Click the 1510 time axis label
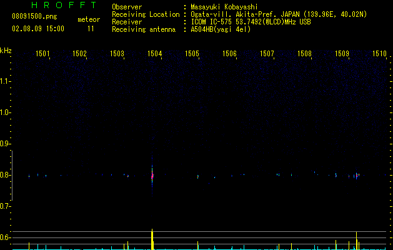The width and height of the screenshot is (393, 250). pos(379,54)
